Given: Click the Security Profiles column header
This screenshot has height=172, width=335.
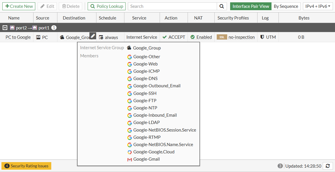Looking at the screenshot, I should pyautogui.click(x=233, y=18).
